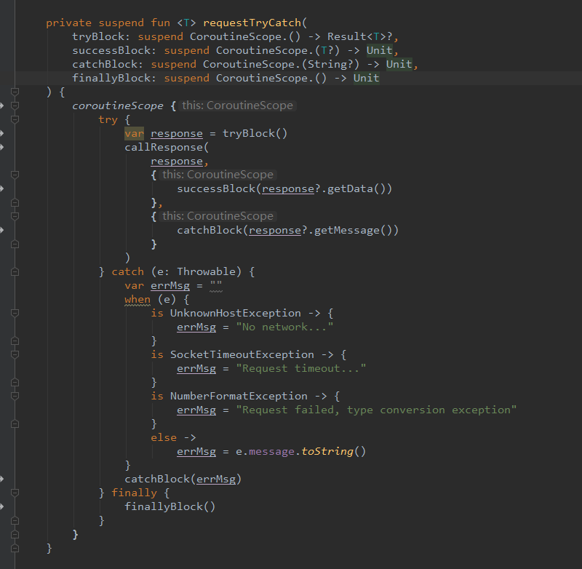Click the "Request failed, type conversion exception" string
This screenshot has height=569, width=582.
(x=376, y=410)
